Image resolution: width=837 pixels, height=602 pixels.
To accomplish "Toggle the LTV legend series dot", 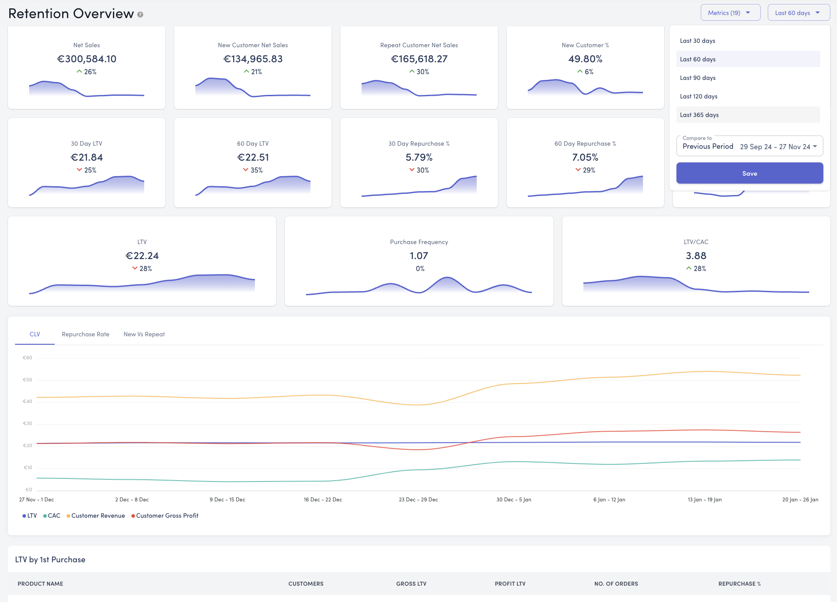I will click(25, 516).
